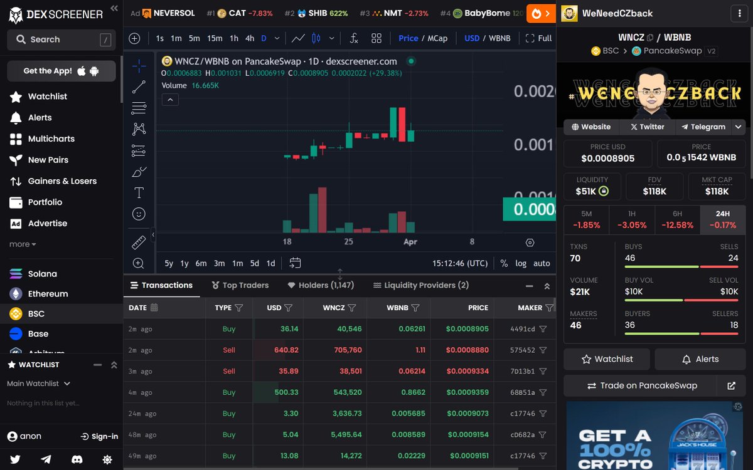Collapse the chart legend indicator arrow
Image resolution: width=753 pixels, height=470 pixels.
[x=170, y=100]
